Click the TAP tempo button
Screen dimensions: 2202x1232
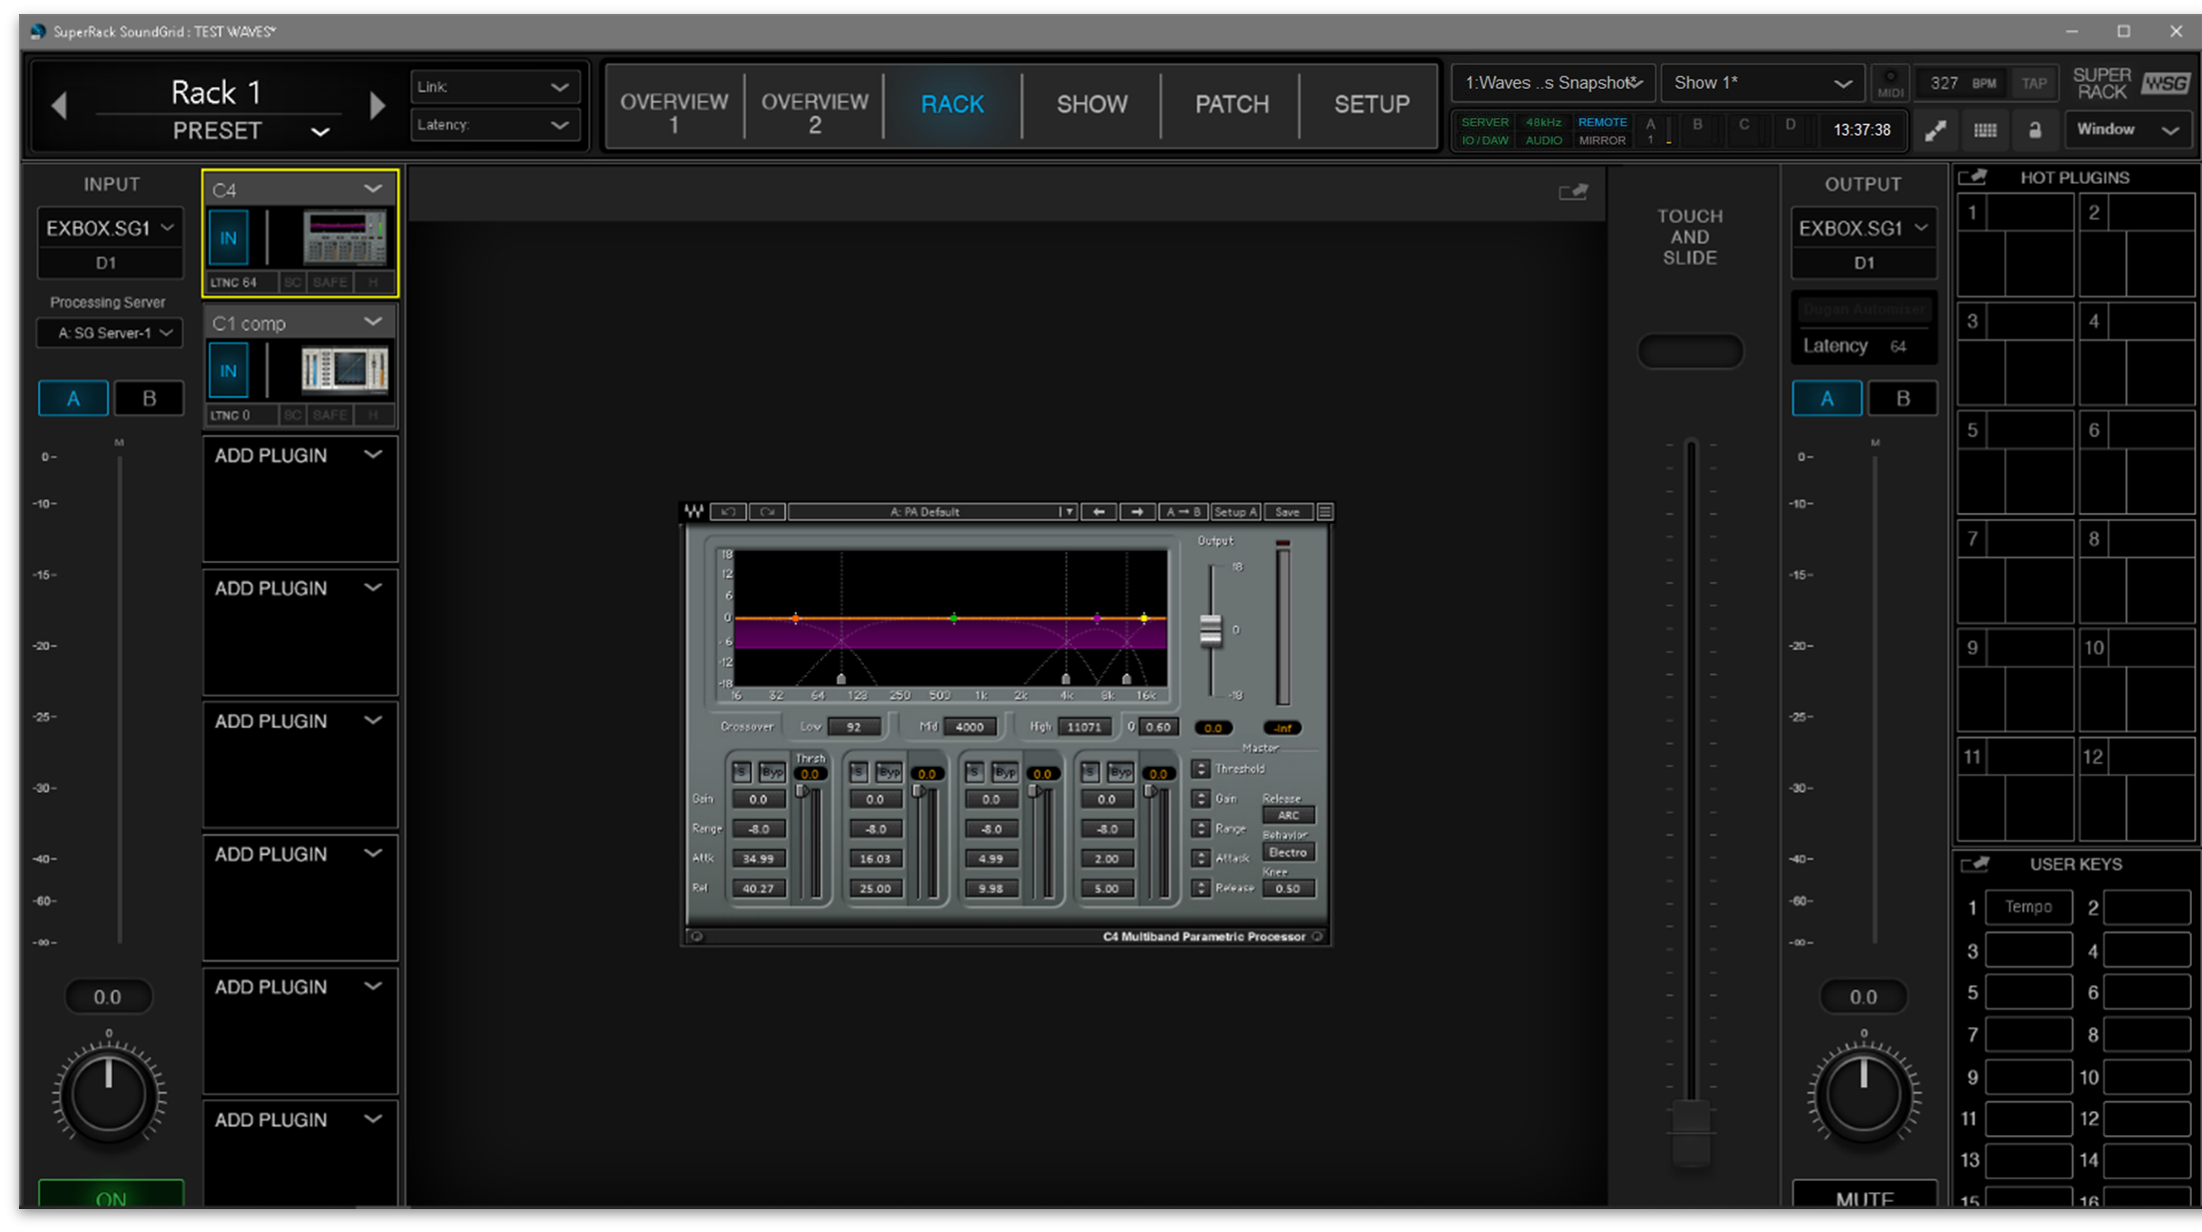(2034, 83)
